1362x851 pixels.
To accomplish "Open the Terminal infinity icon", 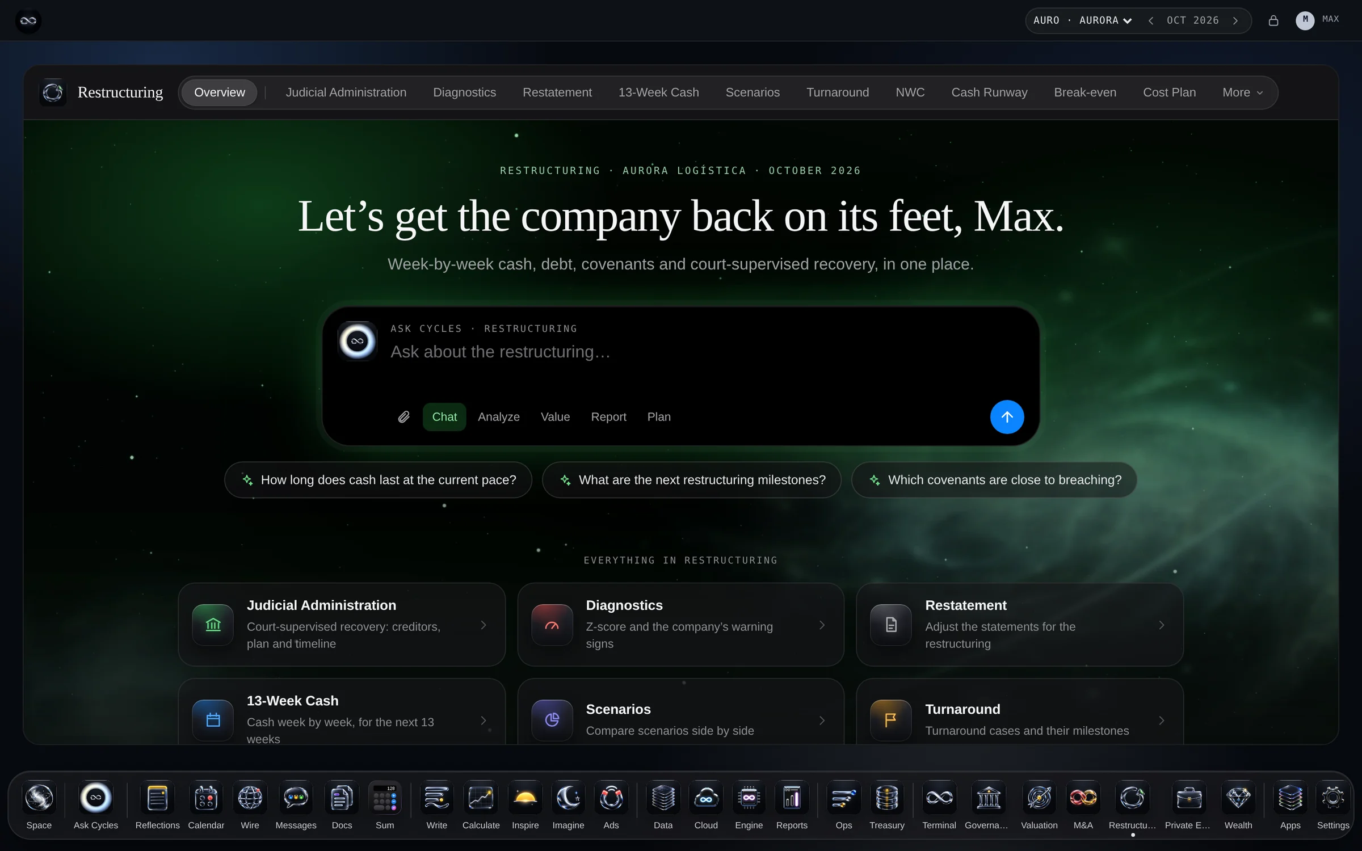I will [939, 798].
